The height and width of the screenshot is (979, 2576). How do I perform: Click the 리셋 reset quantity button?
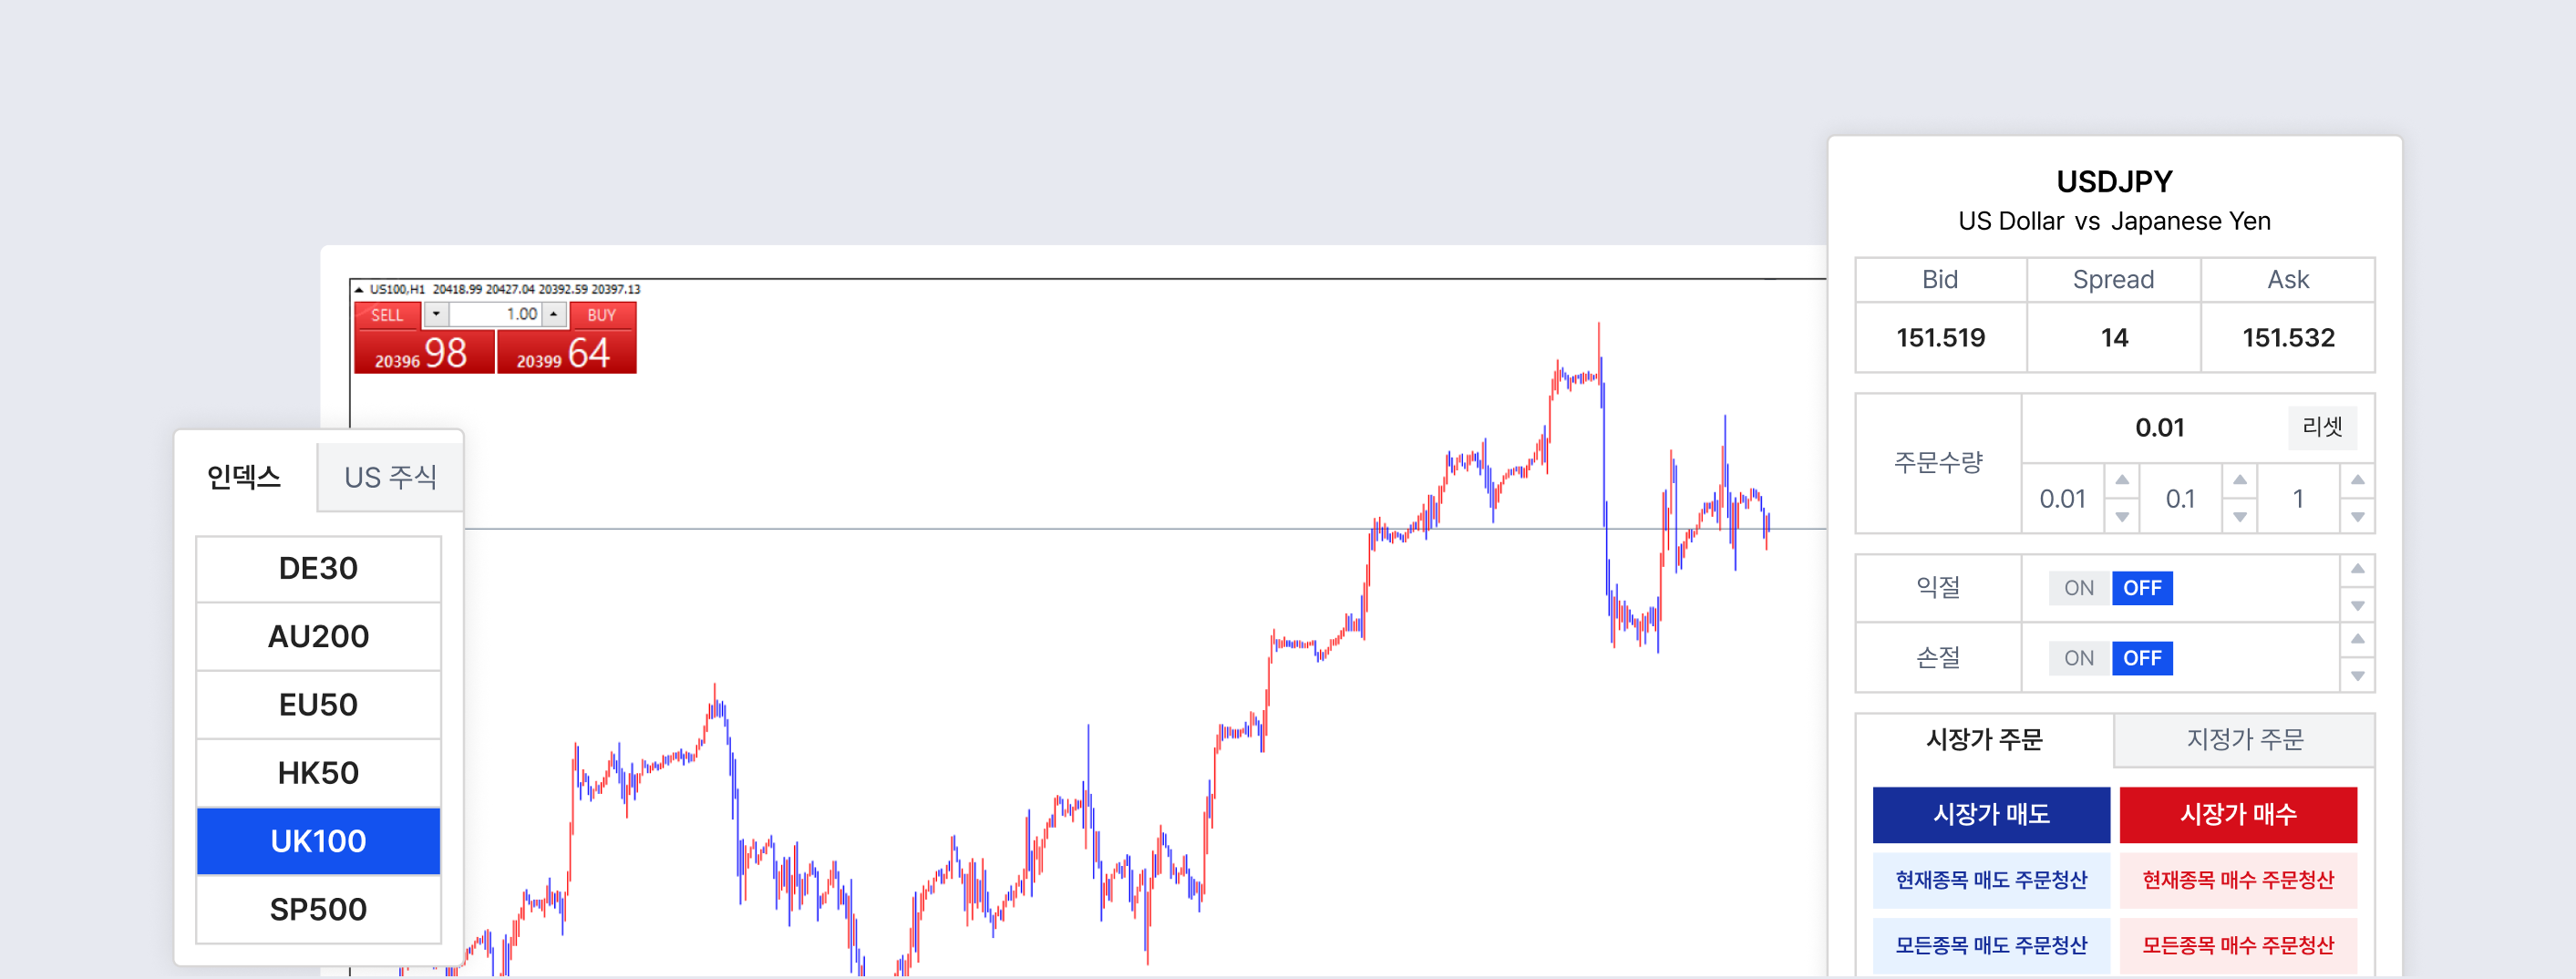pos(2322,428)
